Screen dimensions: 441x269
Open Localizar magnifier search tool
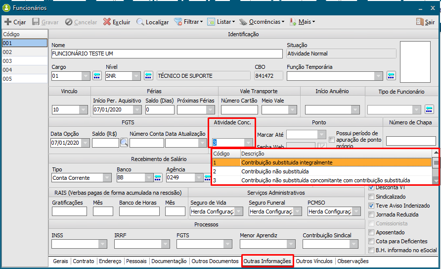(x=140, y=22)
